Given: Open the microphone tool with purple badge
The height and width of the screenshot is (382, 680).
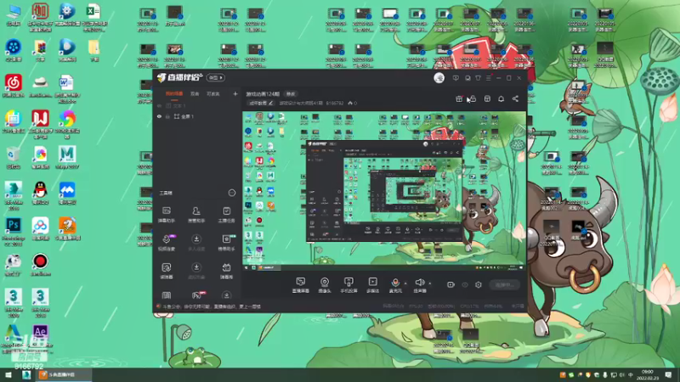Looking at the screenshot, I should 167,243.
